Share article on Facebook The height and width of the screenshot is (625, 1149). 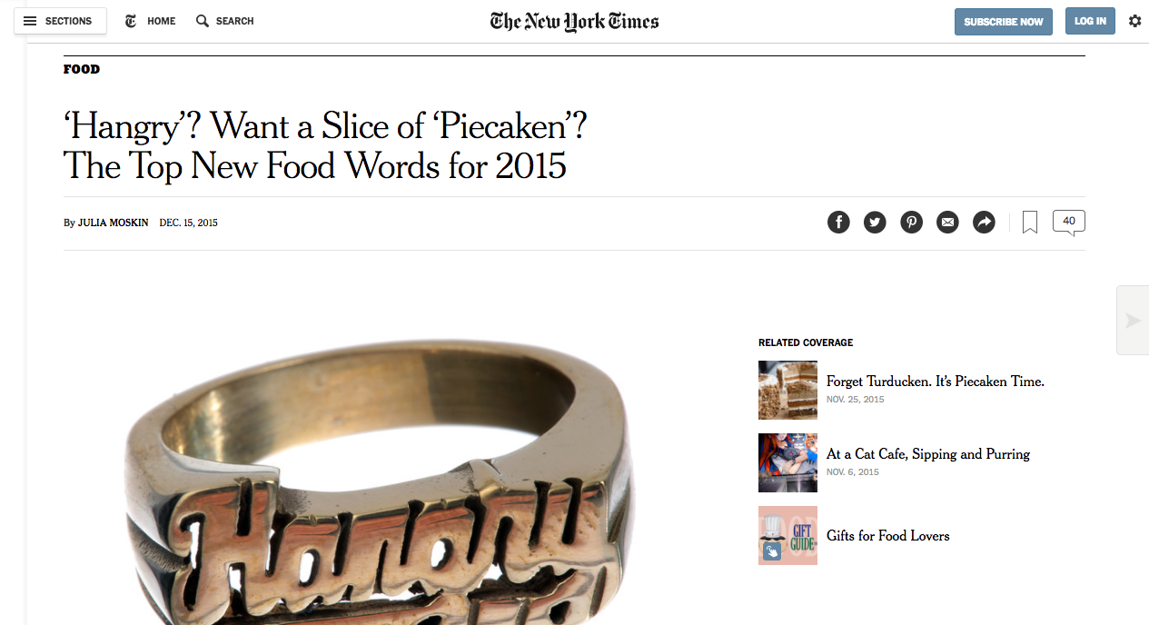click(x=838, y=222)
